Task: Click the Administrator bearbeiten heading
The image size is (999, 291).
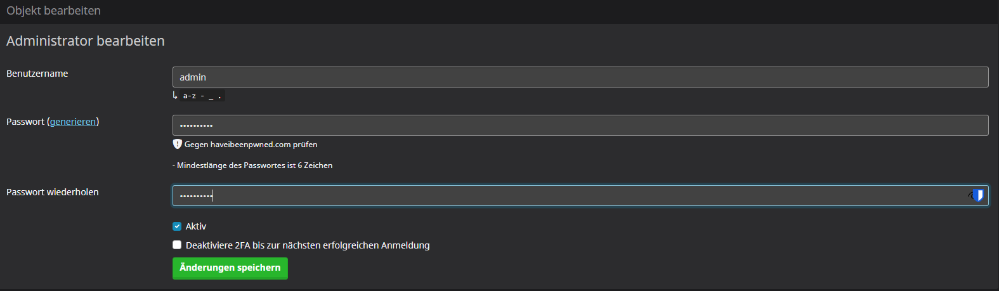Action: click(86, 41)
